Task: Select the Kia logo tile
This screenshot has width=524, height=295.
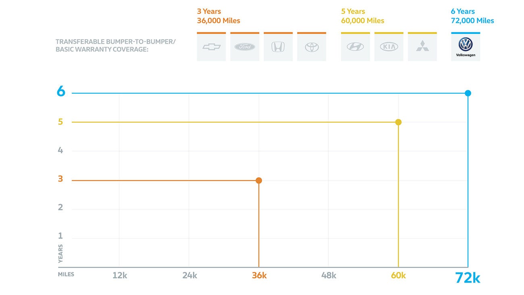Action: coord(389,47)
